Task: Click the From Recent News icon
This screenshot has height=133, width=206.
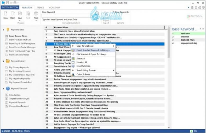Action: (7, 36)
